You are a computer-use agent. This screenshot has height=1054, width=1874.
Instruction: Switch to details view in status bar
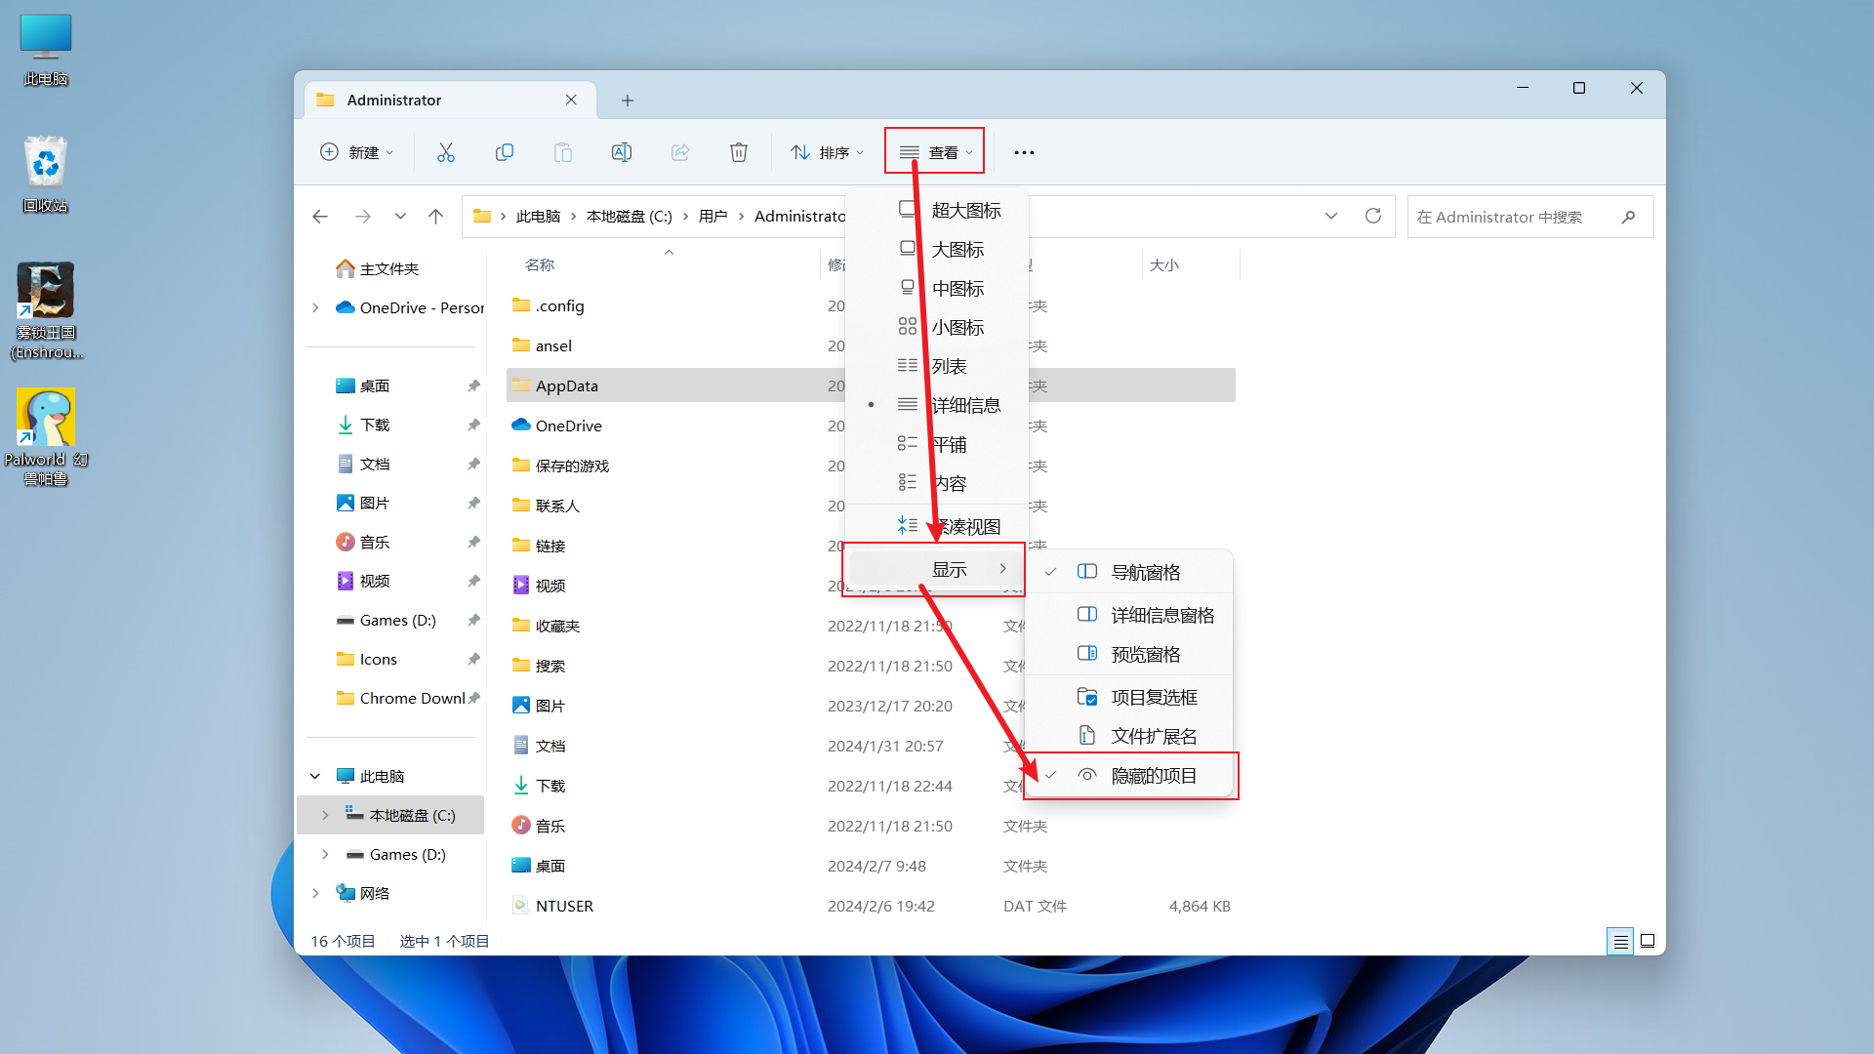click(x=1620, y=941)
